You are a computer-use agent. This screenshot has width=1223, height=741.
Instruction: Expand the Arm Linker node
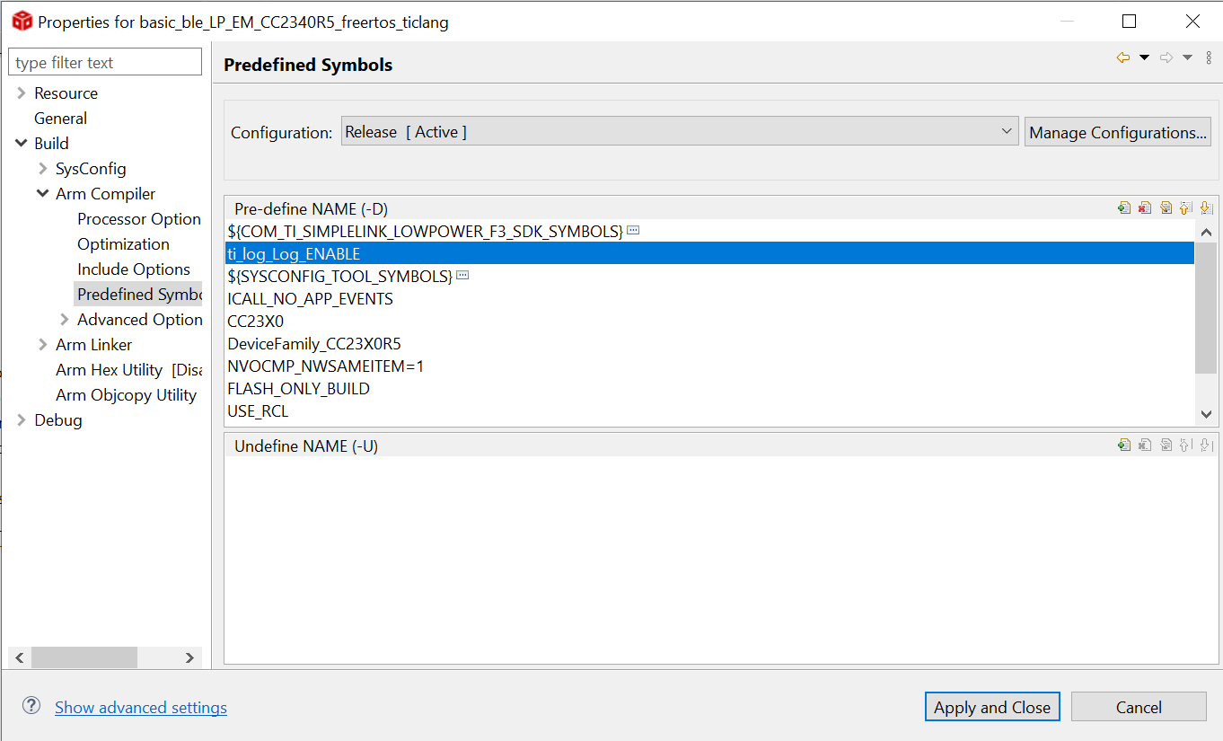click(42, 344)
